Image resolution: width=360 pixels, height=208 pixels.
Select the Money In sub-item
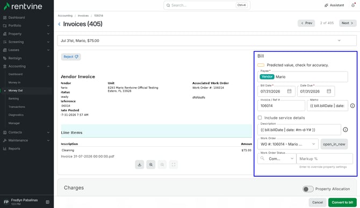coord(14,82)
